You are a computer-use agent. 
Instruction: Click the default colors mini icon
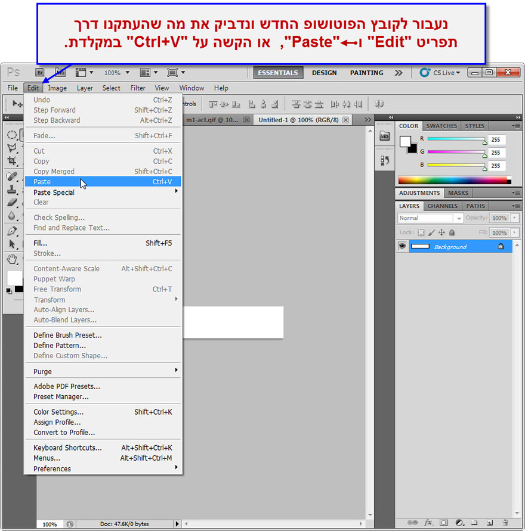tap(9, 291)
